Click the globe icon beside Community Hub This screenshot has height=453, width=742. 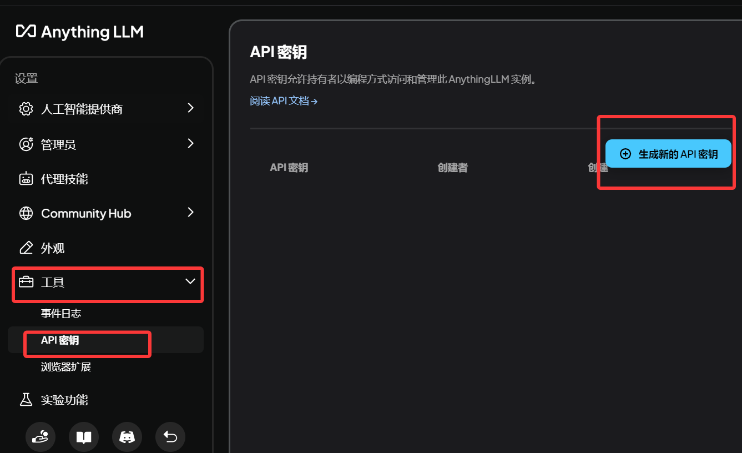coord(26,213)
